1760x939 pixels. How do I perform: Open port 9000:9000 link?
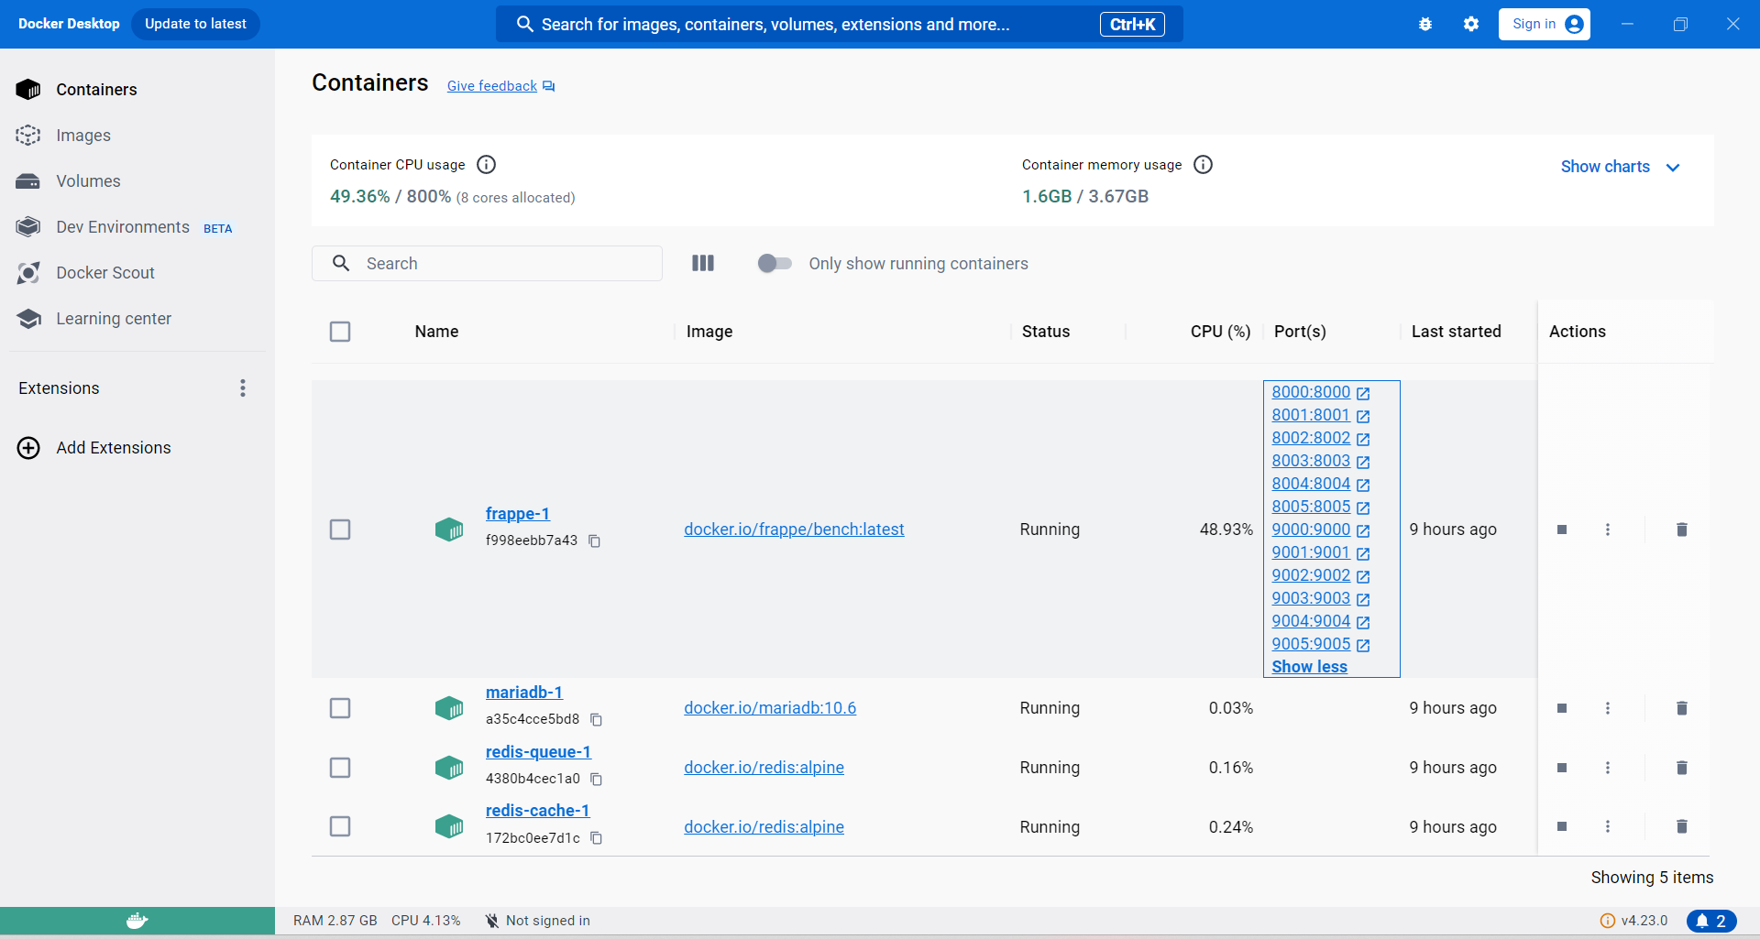[x=1311, y=530]
